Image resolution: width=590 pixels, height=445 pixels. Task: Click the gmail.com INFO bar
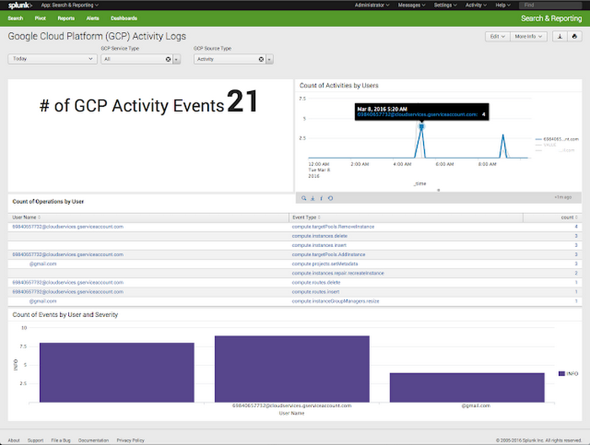467,388
